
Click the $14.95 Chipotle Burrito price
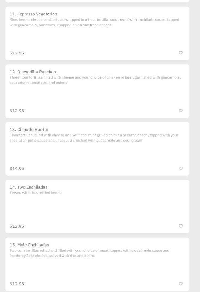tap(17, 168)
